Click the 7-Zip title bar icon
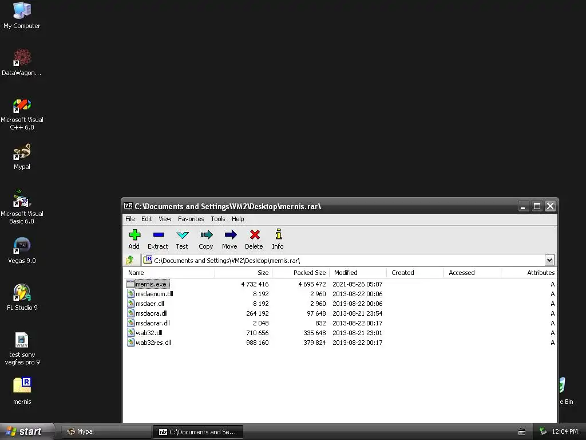This screenshot has width=586, height=440. pyautogui.click(x=128, y=206)
